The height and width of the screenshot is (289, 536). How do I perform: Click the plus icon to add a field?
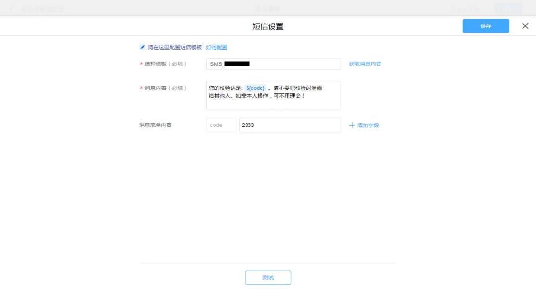click(x=352, y=125)
